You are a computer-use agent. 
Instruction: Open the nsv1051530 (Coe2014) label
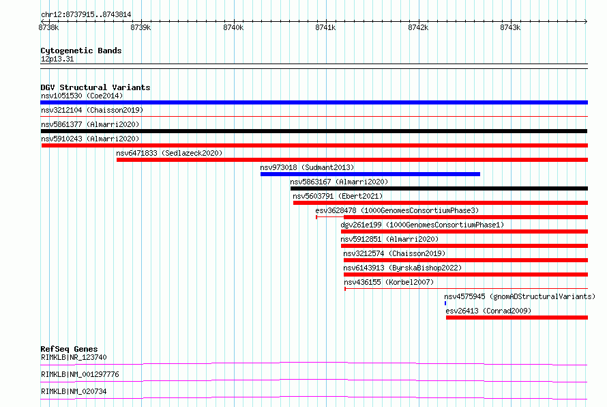[82, 96]
